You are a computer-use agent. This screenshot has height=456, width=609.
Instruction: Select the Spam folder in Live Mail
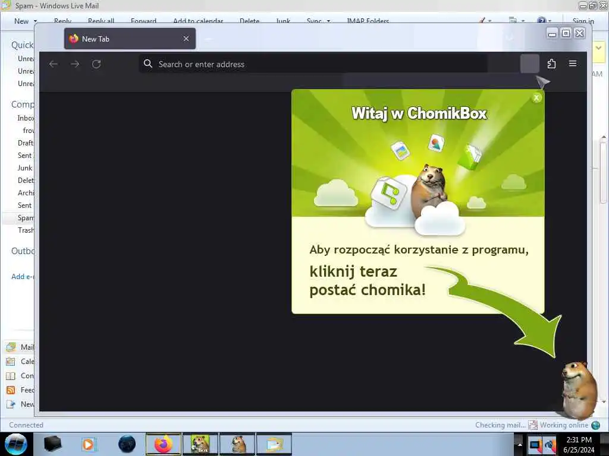click(x=26, y=218)
